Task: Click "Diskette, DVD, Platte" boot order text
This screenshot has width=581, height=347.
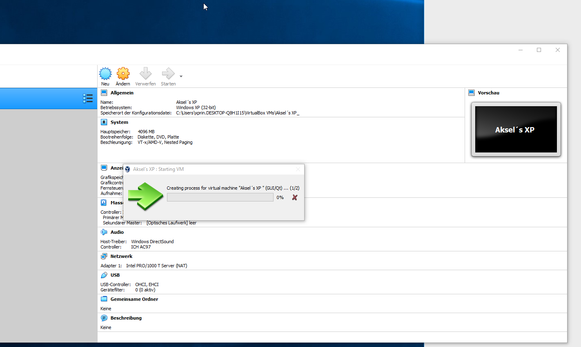Action: coord(158,137)
